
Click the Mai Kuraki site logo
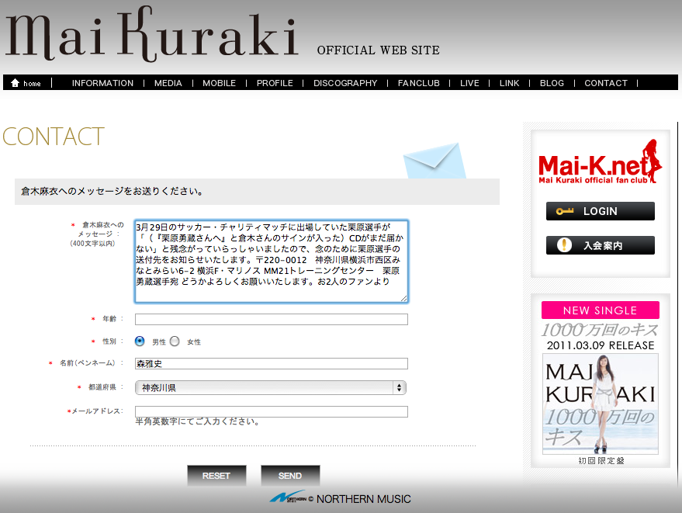coord(152,34)
